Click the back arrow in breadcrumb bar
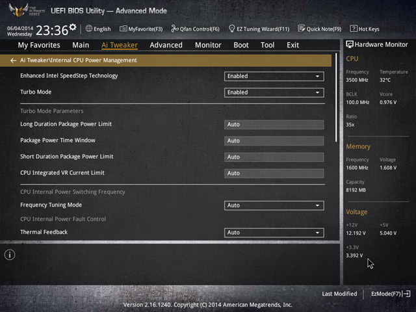Viewport: 416px width, 312px height. (13, 60)
